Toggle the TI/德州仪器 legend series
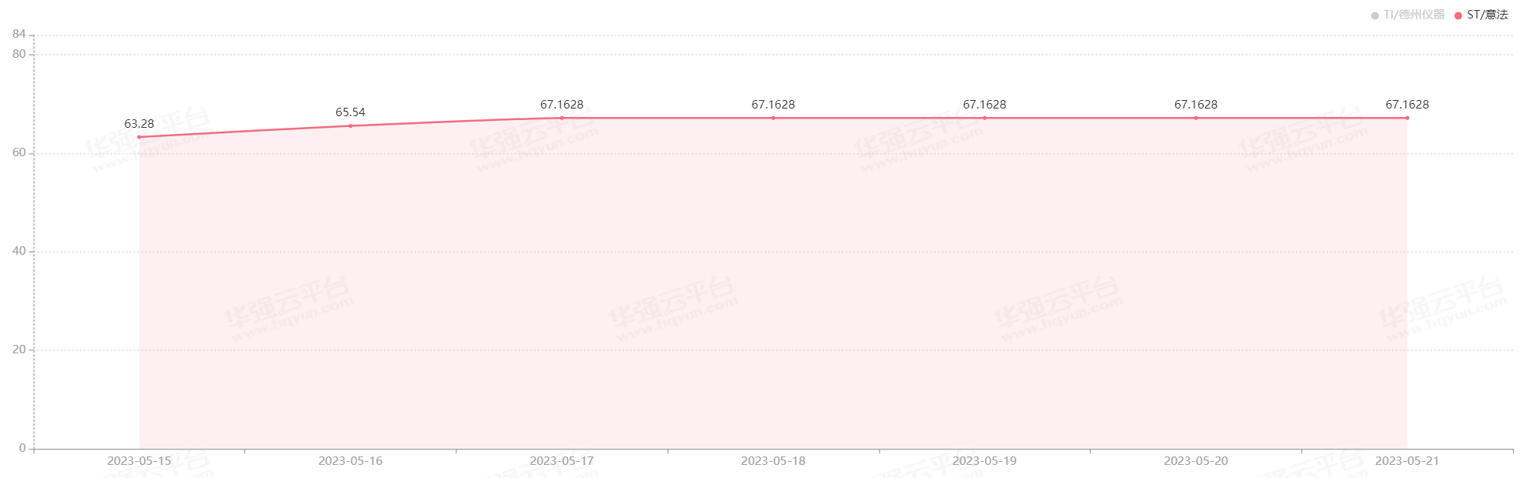1533x478 pixels. click(1408, 15)
